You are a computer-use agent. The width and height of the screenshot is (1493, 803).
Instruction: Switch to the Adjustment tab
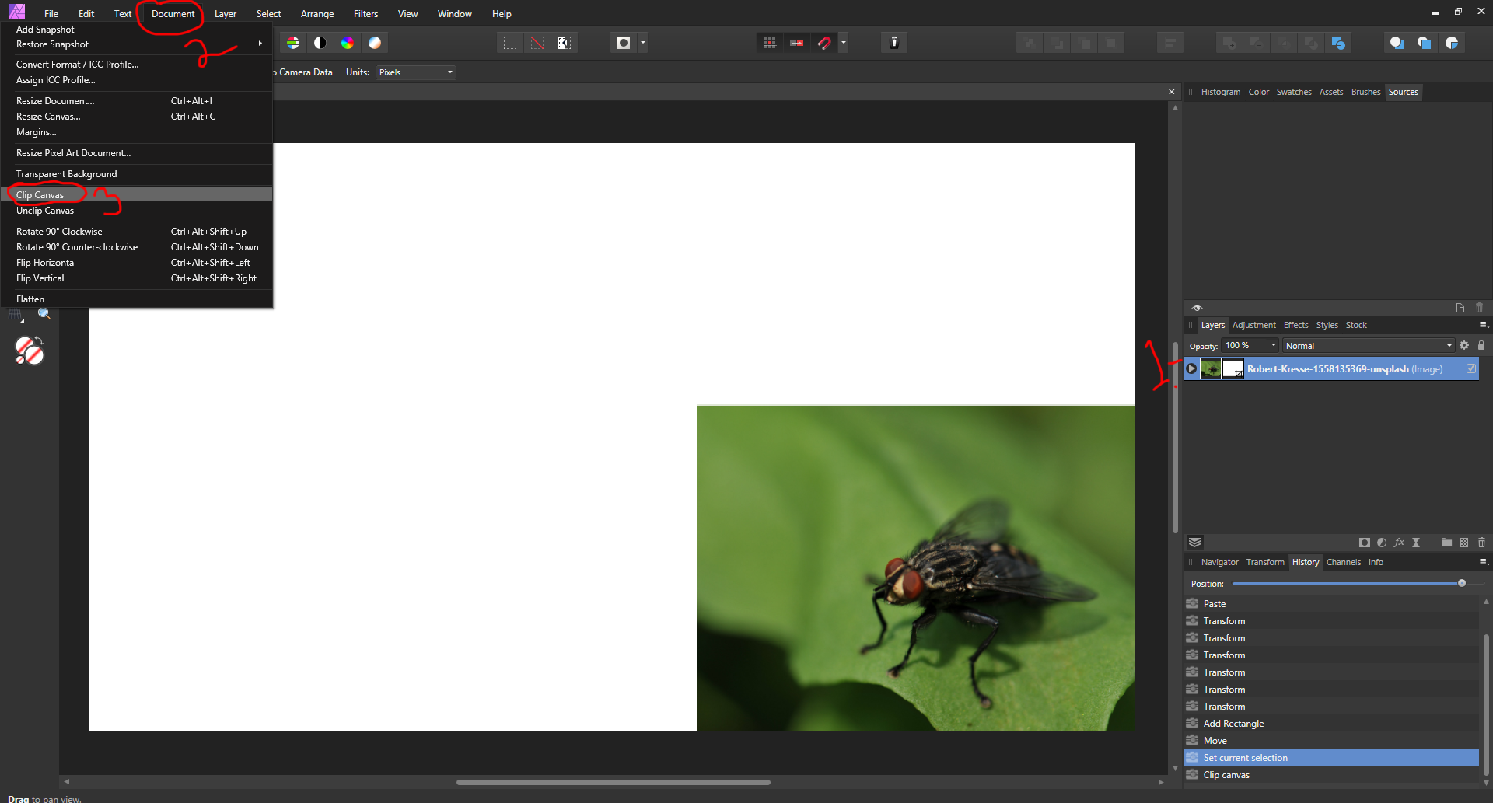click(x=1253, y=325)
